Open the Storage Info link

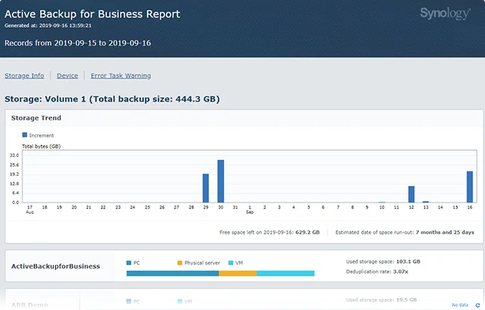23,75
